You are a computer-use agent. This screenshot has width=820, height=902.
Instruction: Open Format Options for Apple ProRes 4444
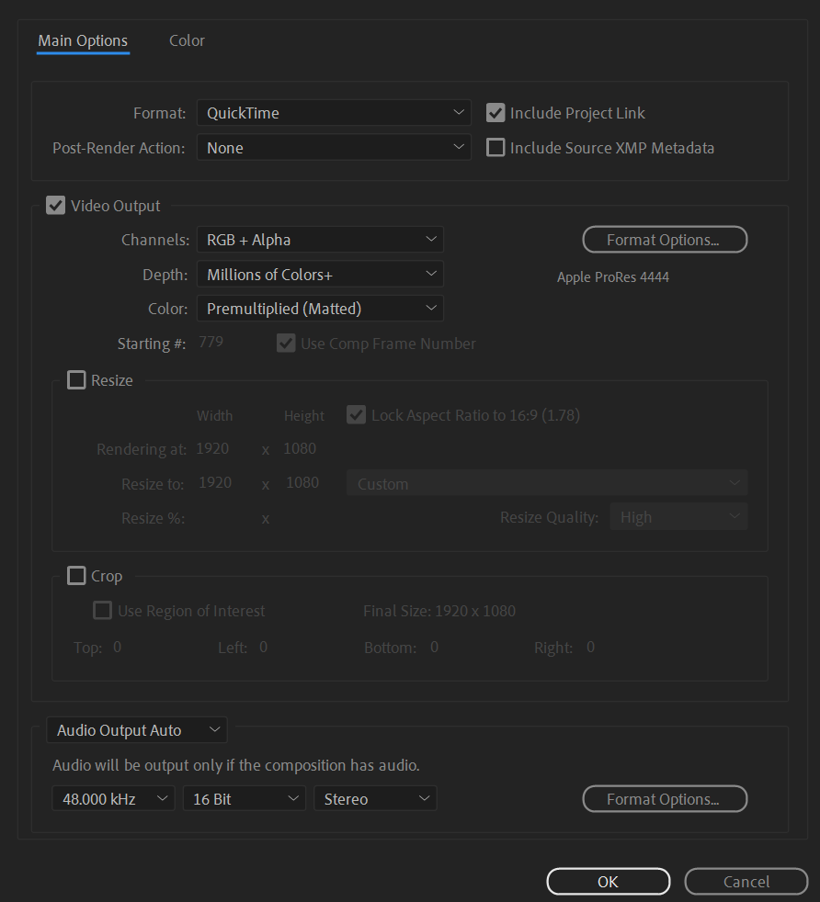tap(664, 239)
